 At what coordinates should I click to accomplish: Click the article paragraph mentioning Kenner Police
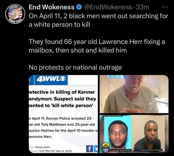(63, 128)
